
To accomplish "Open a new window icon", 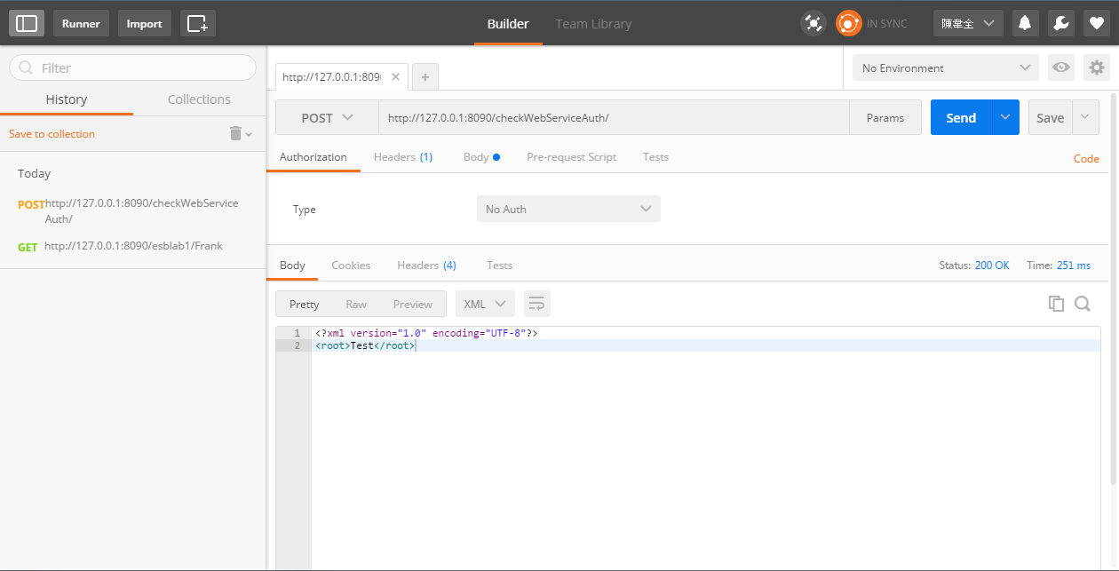I will [x=198, y=23].
